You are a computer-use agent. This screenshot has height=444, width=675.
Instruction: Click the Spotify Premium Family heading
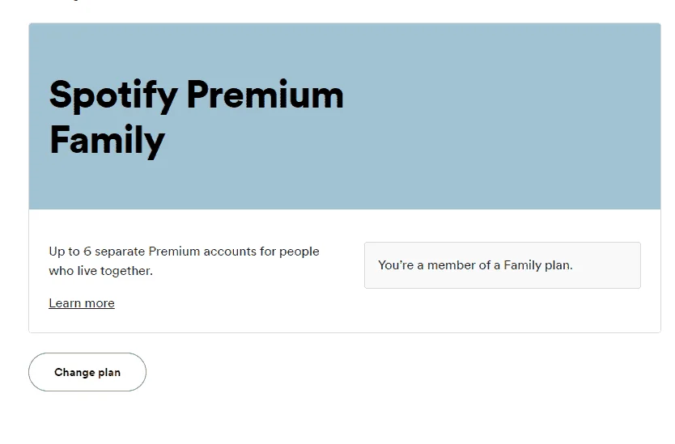click(197, 117)
